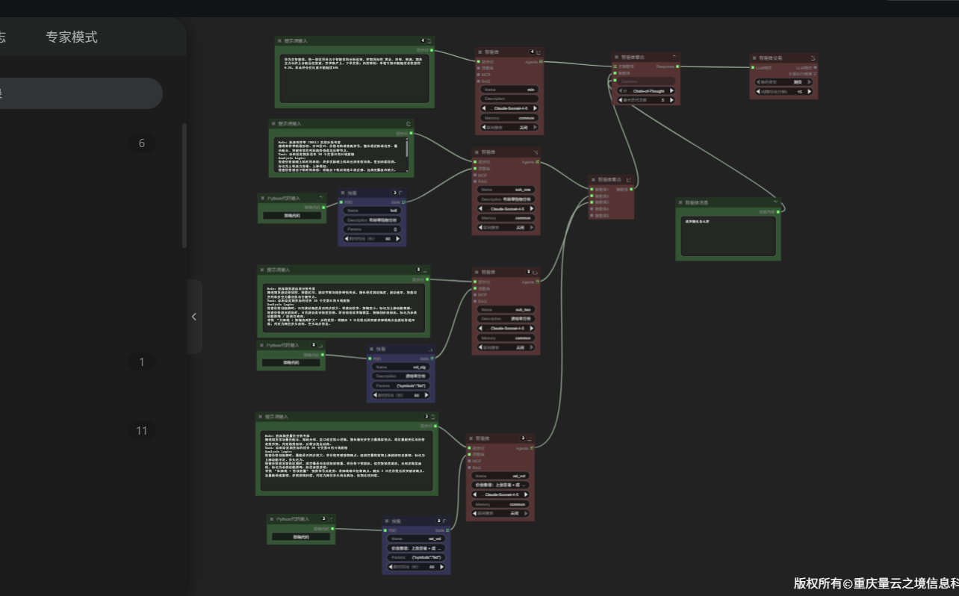This screenshot has width=959, height=596.
Task: Click the corner icon on 智能体消息 node
Action: coord(776,202)
